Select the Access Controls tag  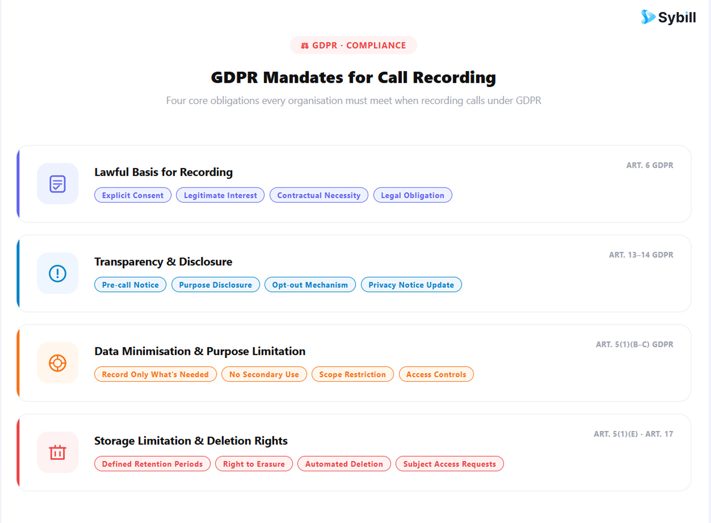coord(436,374)
